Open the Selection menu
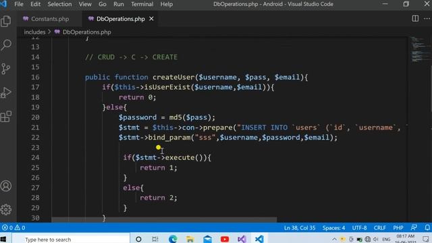Viewport: 432px width, 243px height. [59, 4]
